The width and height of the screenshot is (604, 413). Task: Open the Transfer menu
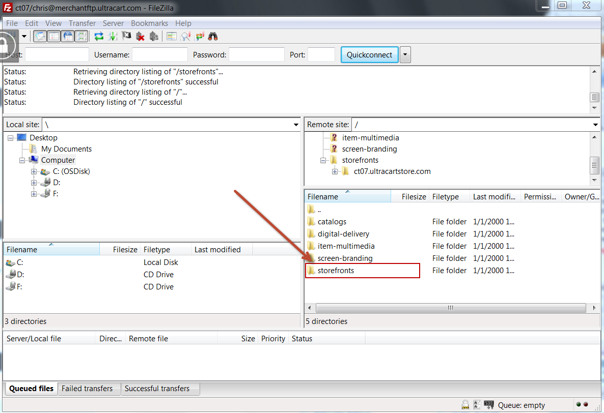tap(82, 23)
